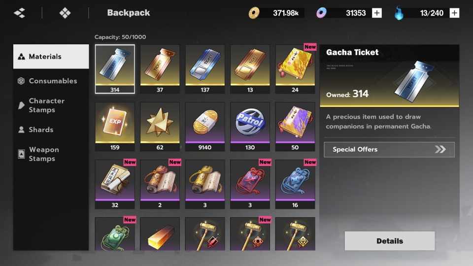
Task: Pick the Patrol badge item with 130
Action: [250, 127]
